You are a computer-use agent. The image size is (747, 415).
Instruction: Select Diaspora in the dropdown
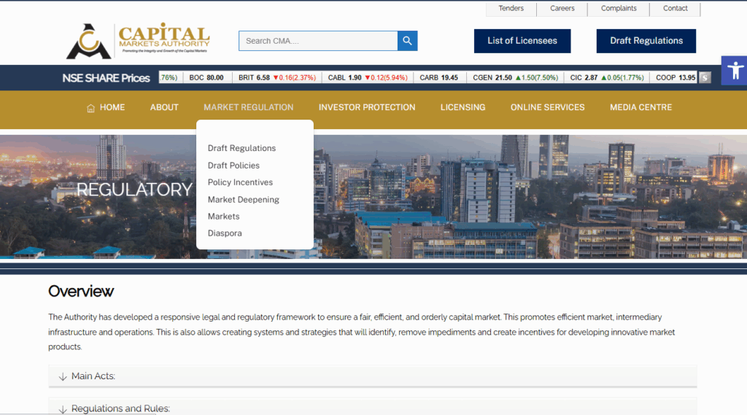click(225, 233)
